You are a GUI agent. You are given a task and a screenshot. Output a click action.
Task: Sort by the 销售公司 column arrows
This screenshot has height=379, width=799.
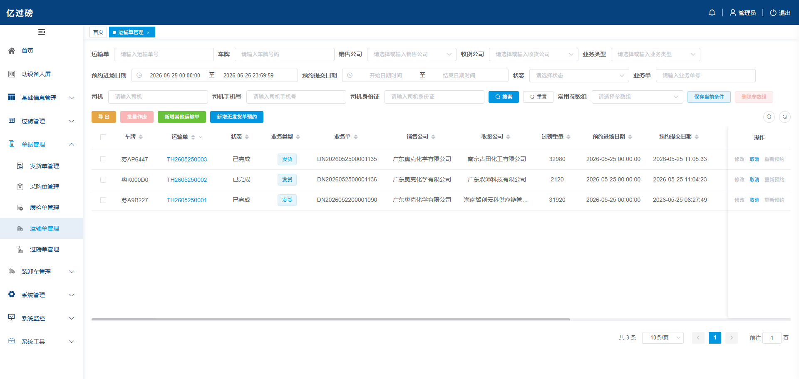433,137
